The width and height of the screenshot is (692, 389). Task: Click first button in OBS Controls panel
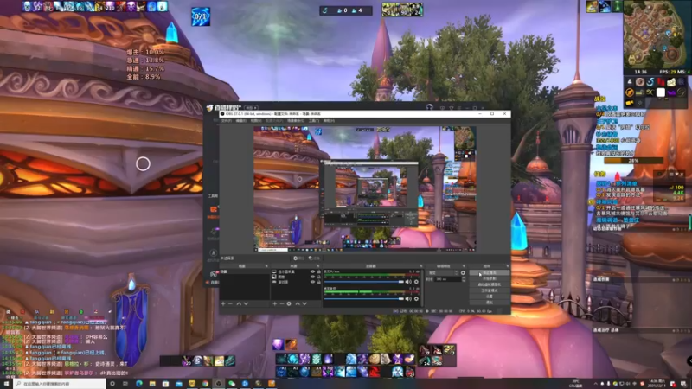[490, 273]
